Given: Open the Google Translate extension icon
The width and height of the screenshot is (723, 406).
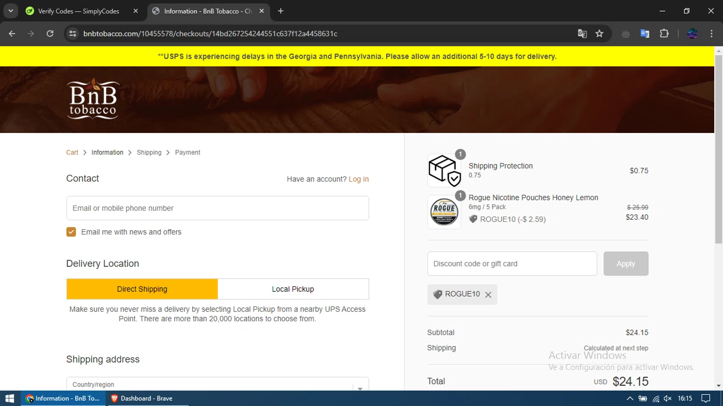Looking at the screenshot, I should 645,34.
